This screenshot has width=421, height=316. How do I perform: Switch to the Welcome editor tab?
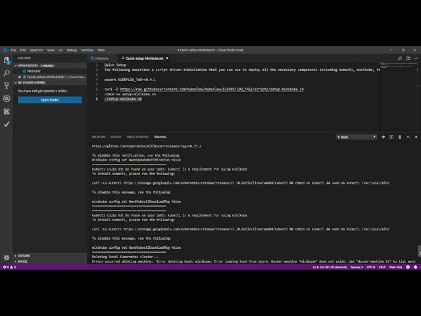[x=102, y=59]
